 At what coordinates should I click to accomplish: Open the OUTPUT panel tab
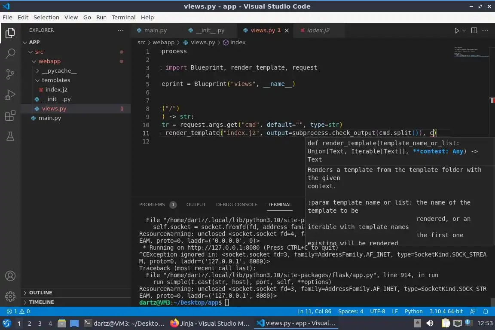click(196, 205)
